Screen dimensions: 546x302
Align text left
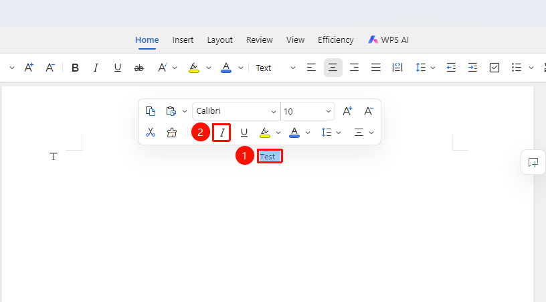coord(311,68)
